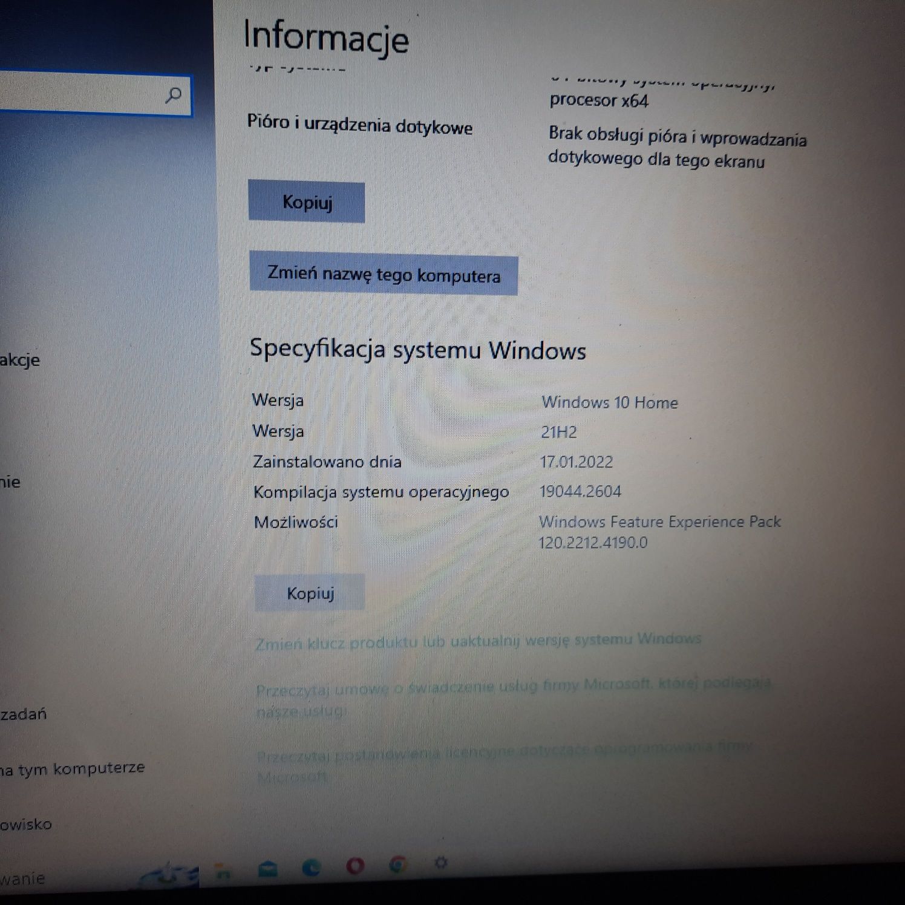Click the 'Specyfikacja systemu Windows' heading

coord(418,350)
